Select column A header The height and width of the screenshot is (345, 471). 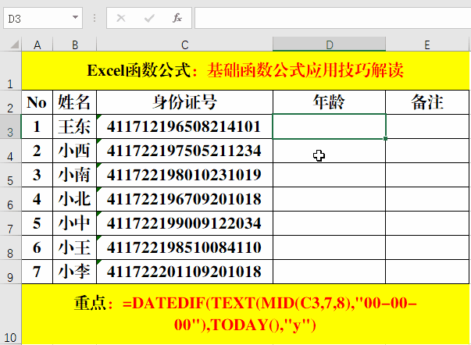point(37,44)
